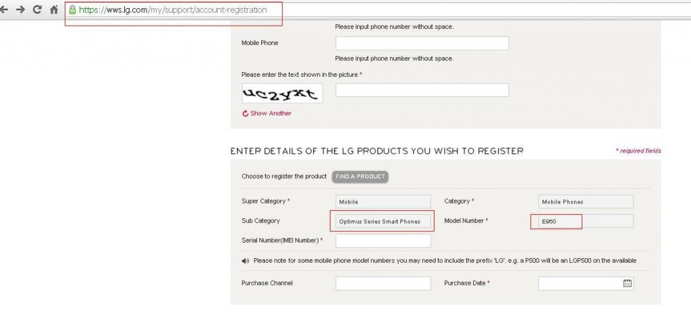Open the calendar icon for Purchase Date
691x314 pixels.
[627, 284]
